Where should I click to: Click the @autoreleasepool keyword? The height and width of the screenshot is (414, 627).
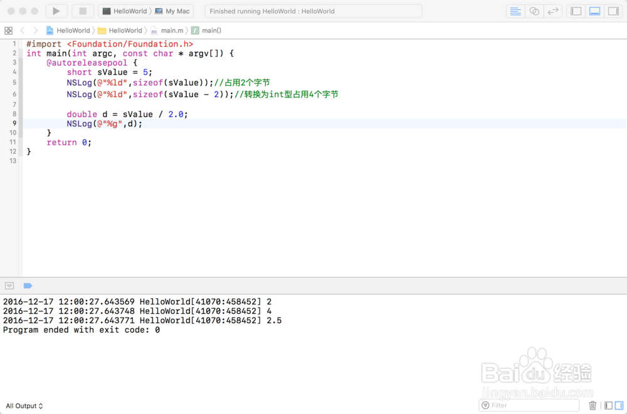[87, 63]
